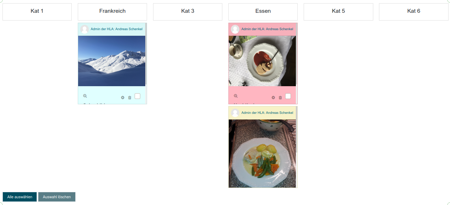Open author link on pink dessert card
Viewport: 450px width, 205px height.
(267, 29)
